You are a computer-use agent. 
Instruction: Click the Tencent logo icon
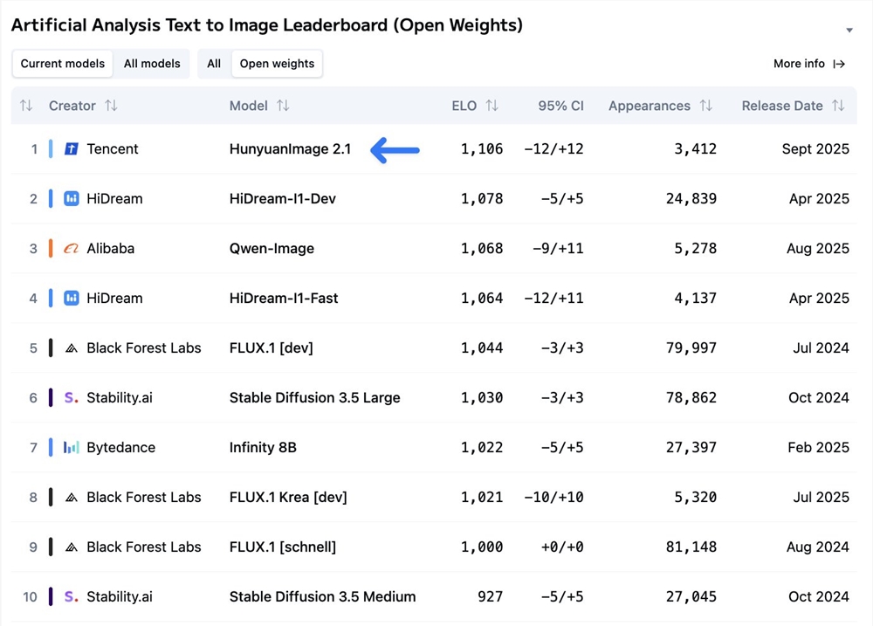click(x=72, y=149)
